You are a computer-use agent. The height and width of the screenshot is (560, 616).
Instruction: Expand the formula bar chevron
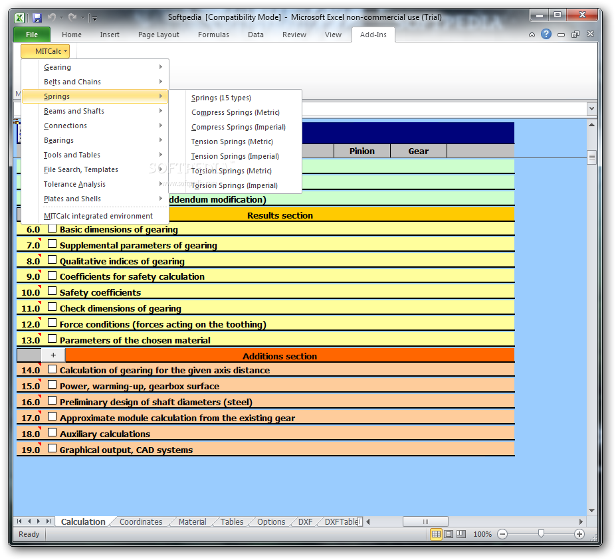pyautogui.click(x=591, y=108)
